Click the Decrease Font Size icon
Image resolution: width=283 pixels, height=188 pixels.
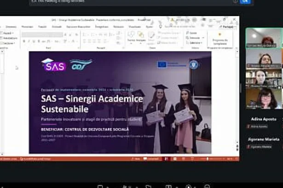point(70,34)
